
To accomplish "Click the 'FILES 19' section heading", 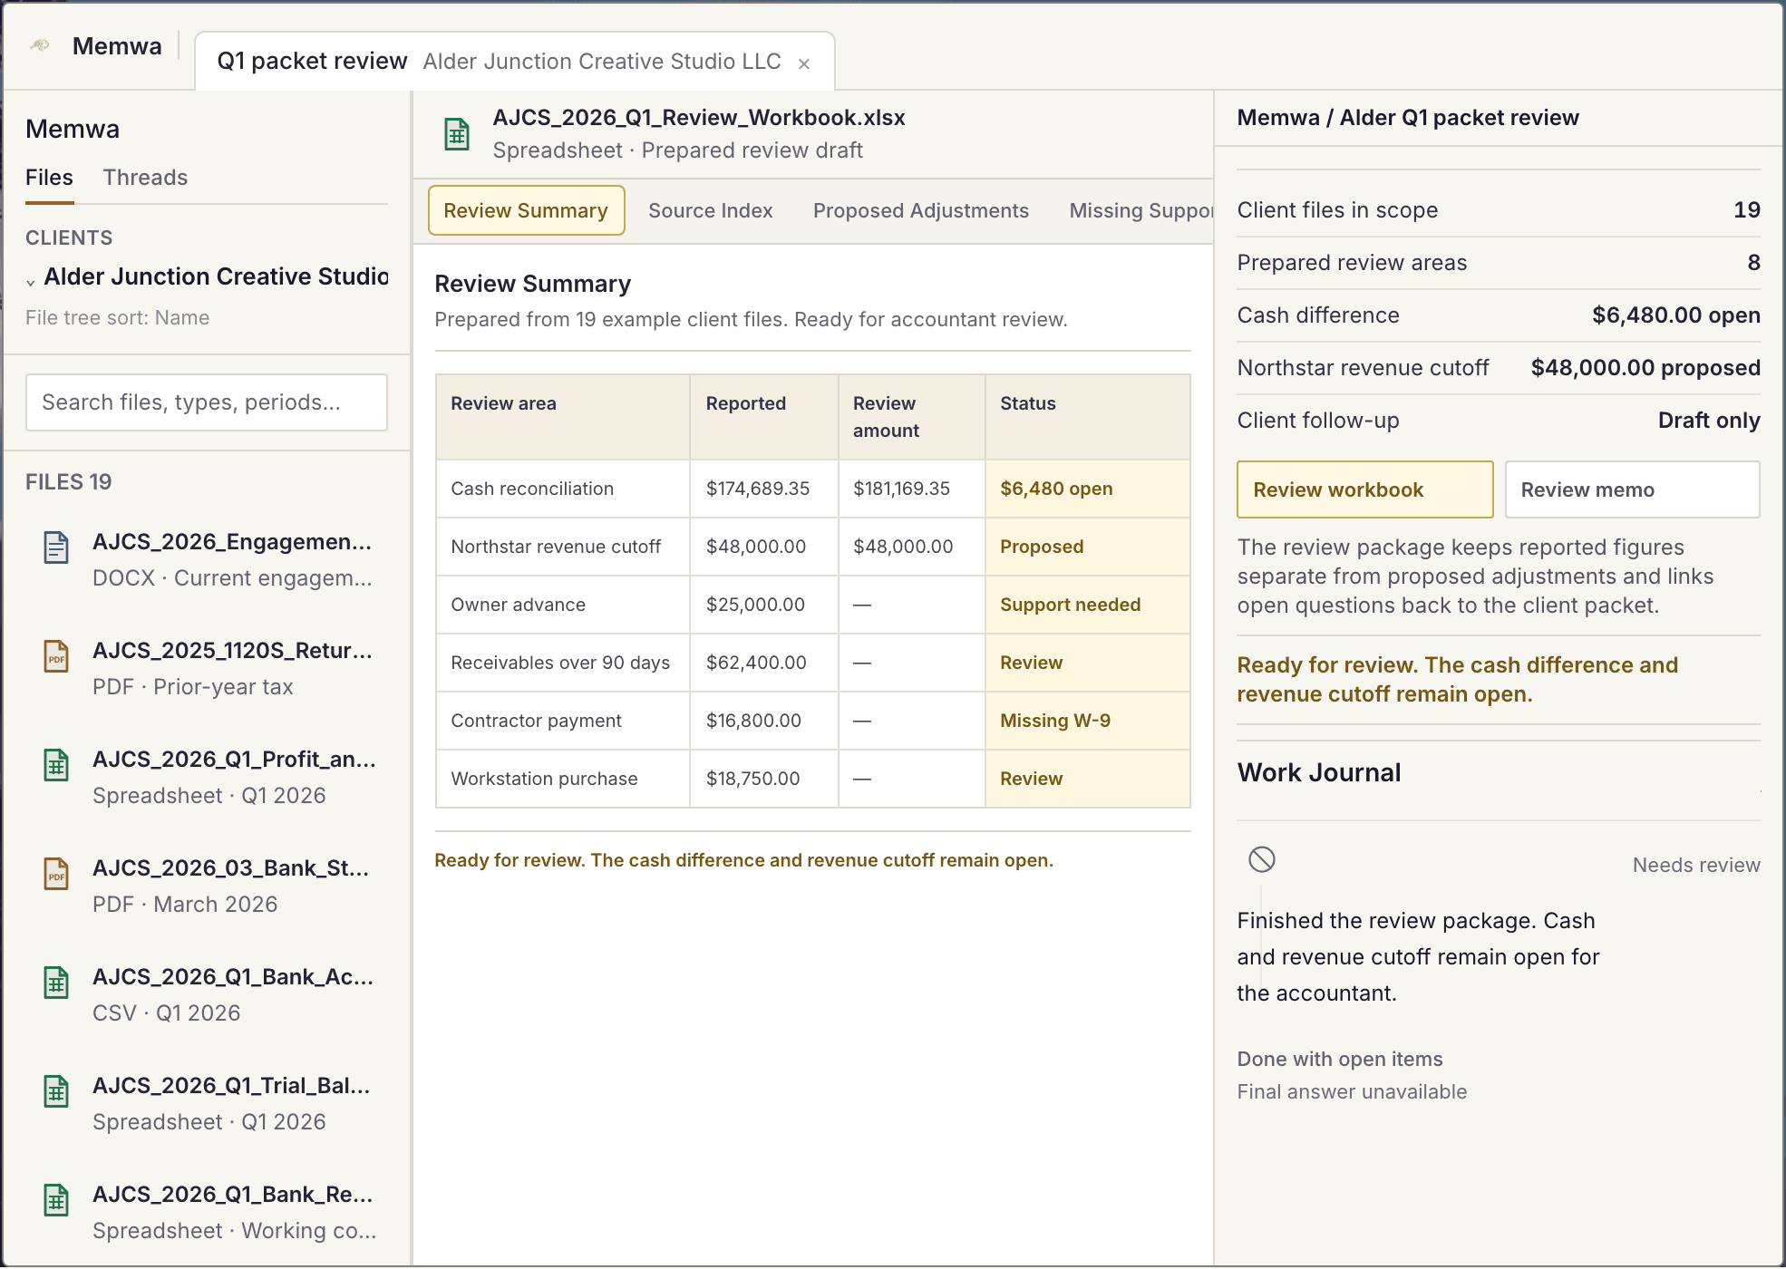I will point(69,482).
